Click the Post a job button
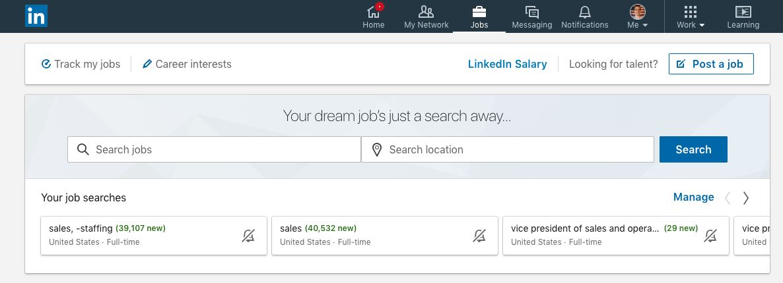 coord(711,64)
